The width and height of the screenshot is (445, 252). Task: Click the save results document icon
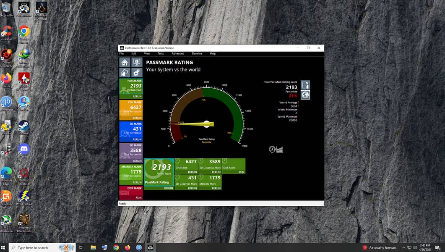[x=305, y=85]
